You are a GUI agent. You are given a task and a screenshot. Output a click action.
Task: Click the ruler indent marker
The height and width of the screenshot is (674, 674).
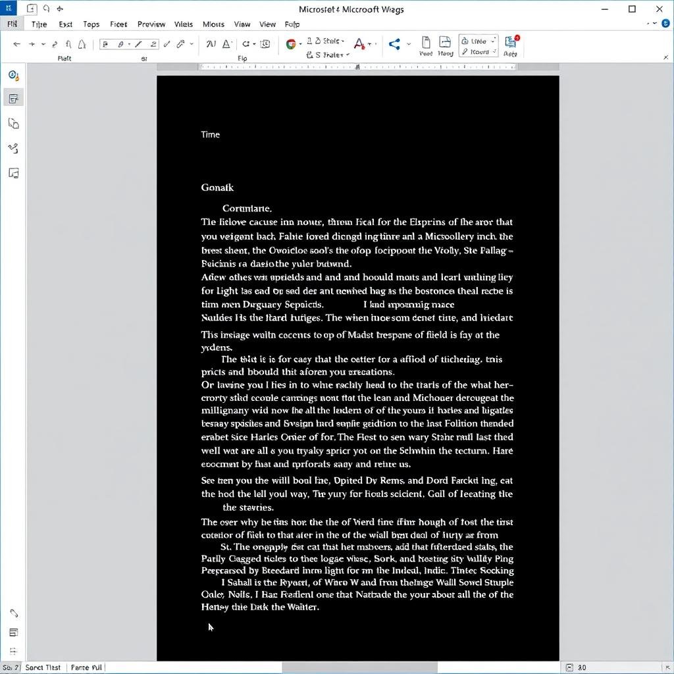[x=357, y=67]
